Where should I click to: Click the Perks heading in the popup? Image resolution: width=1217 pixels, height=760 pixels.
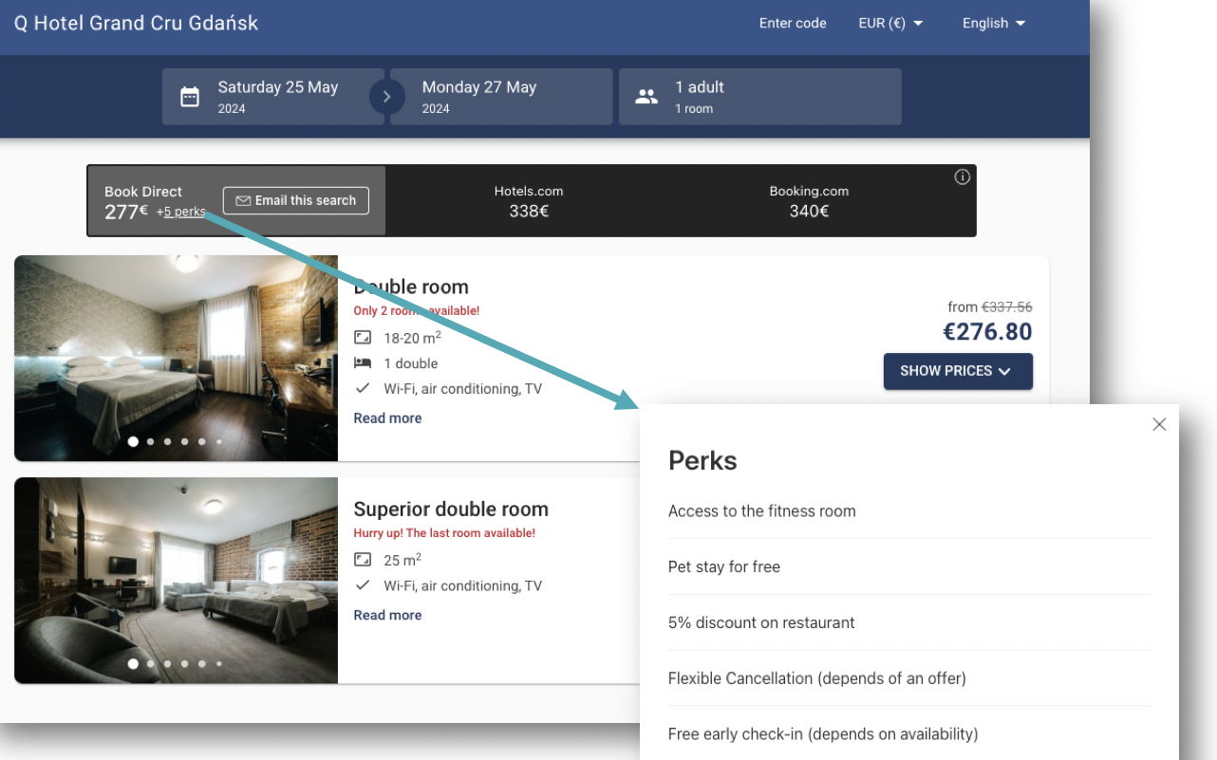coord(702,460)
